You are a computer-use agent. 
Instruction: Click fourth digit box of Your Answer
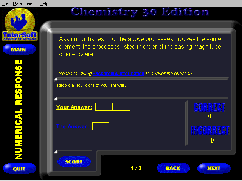pos(126,107)
